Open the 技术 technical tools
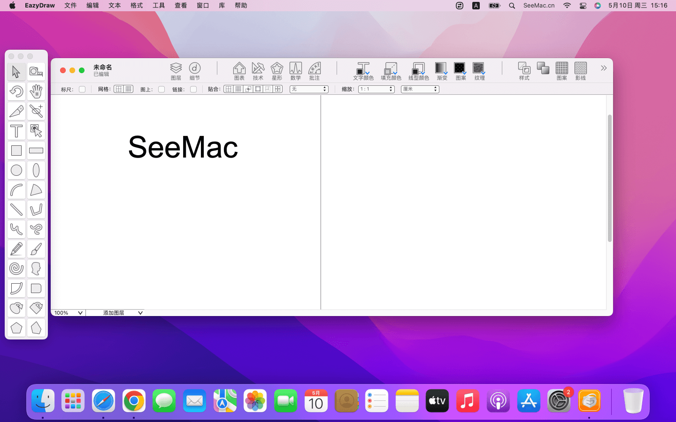676x422 pixels. 258,71
